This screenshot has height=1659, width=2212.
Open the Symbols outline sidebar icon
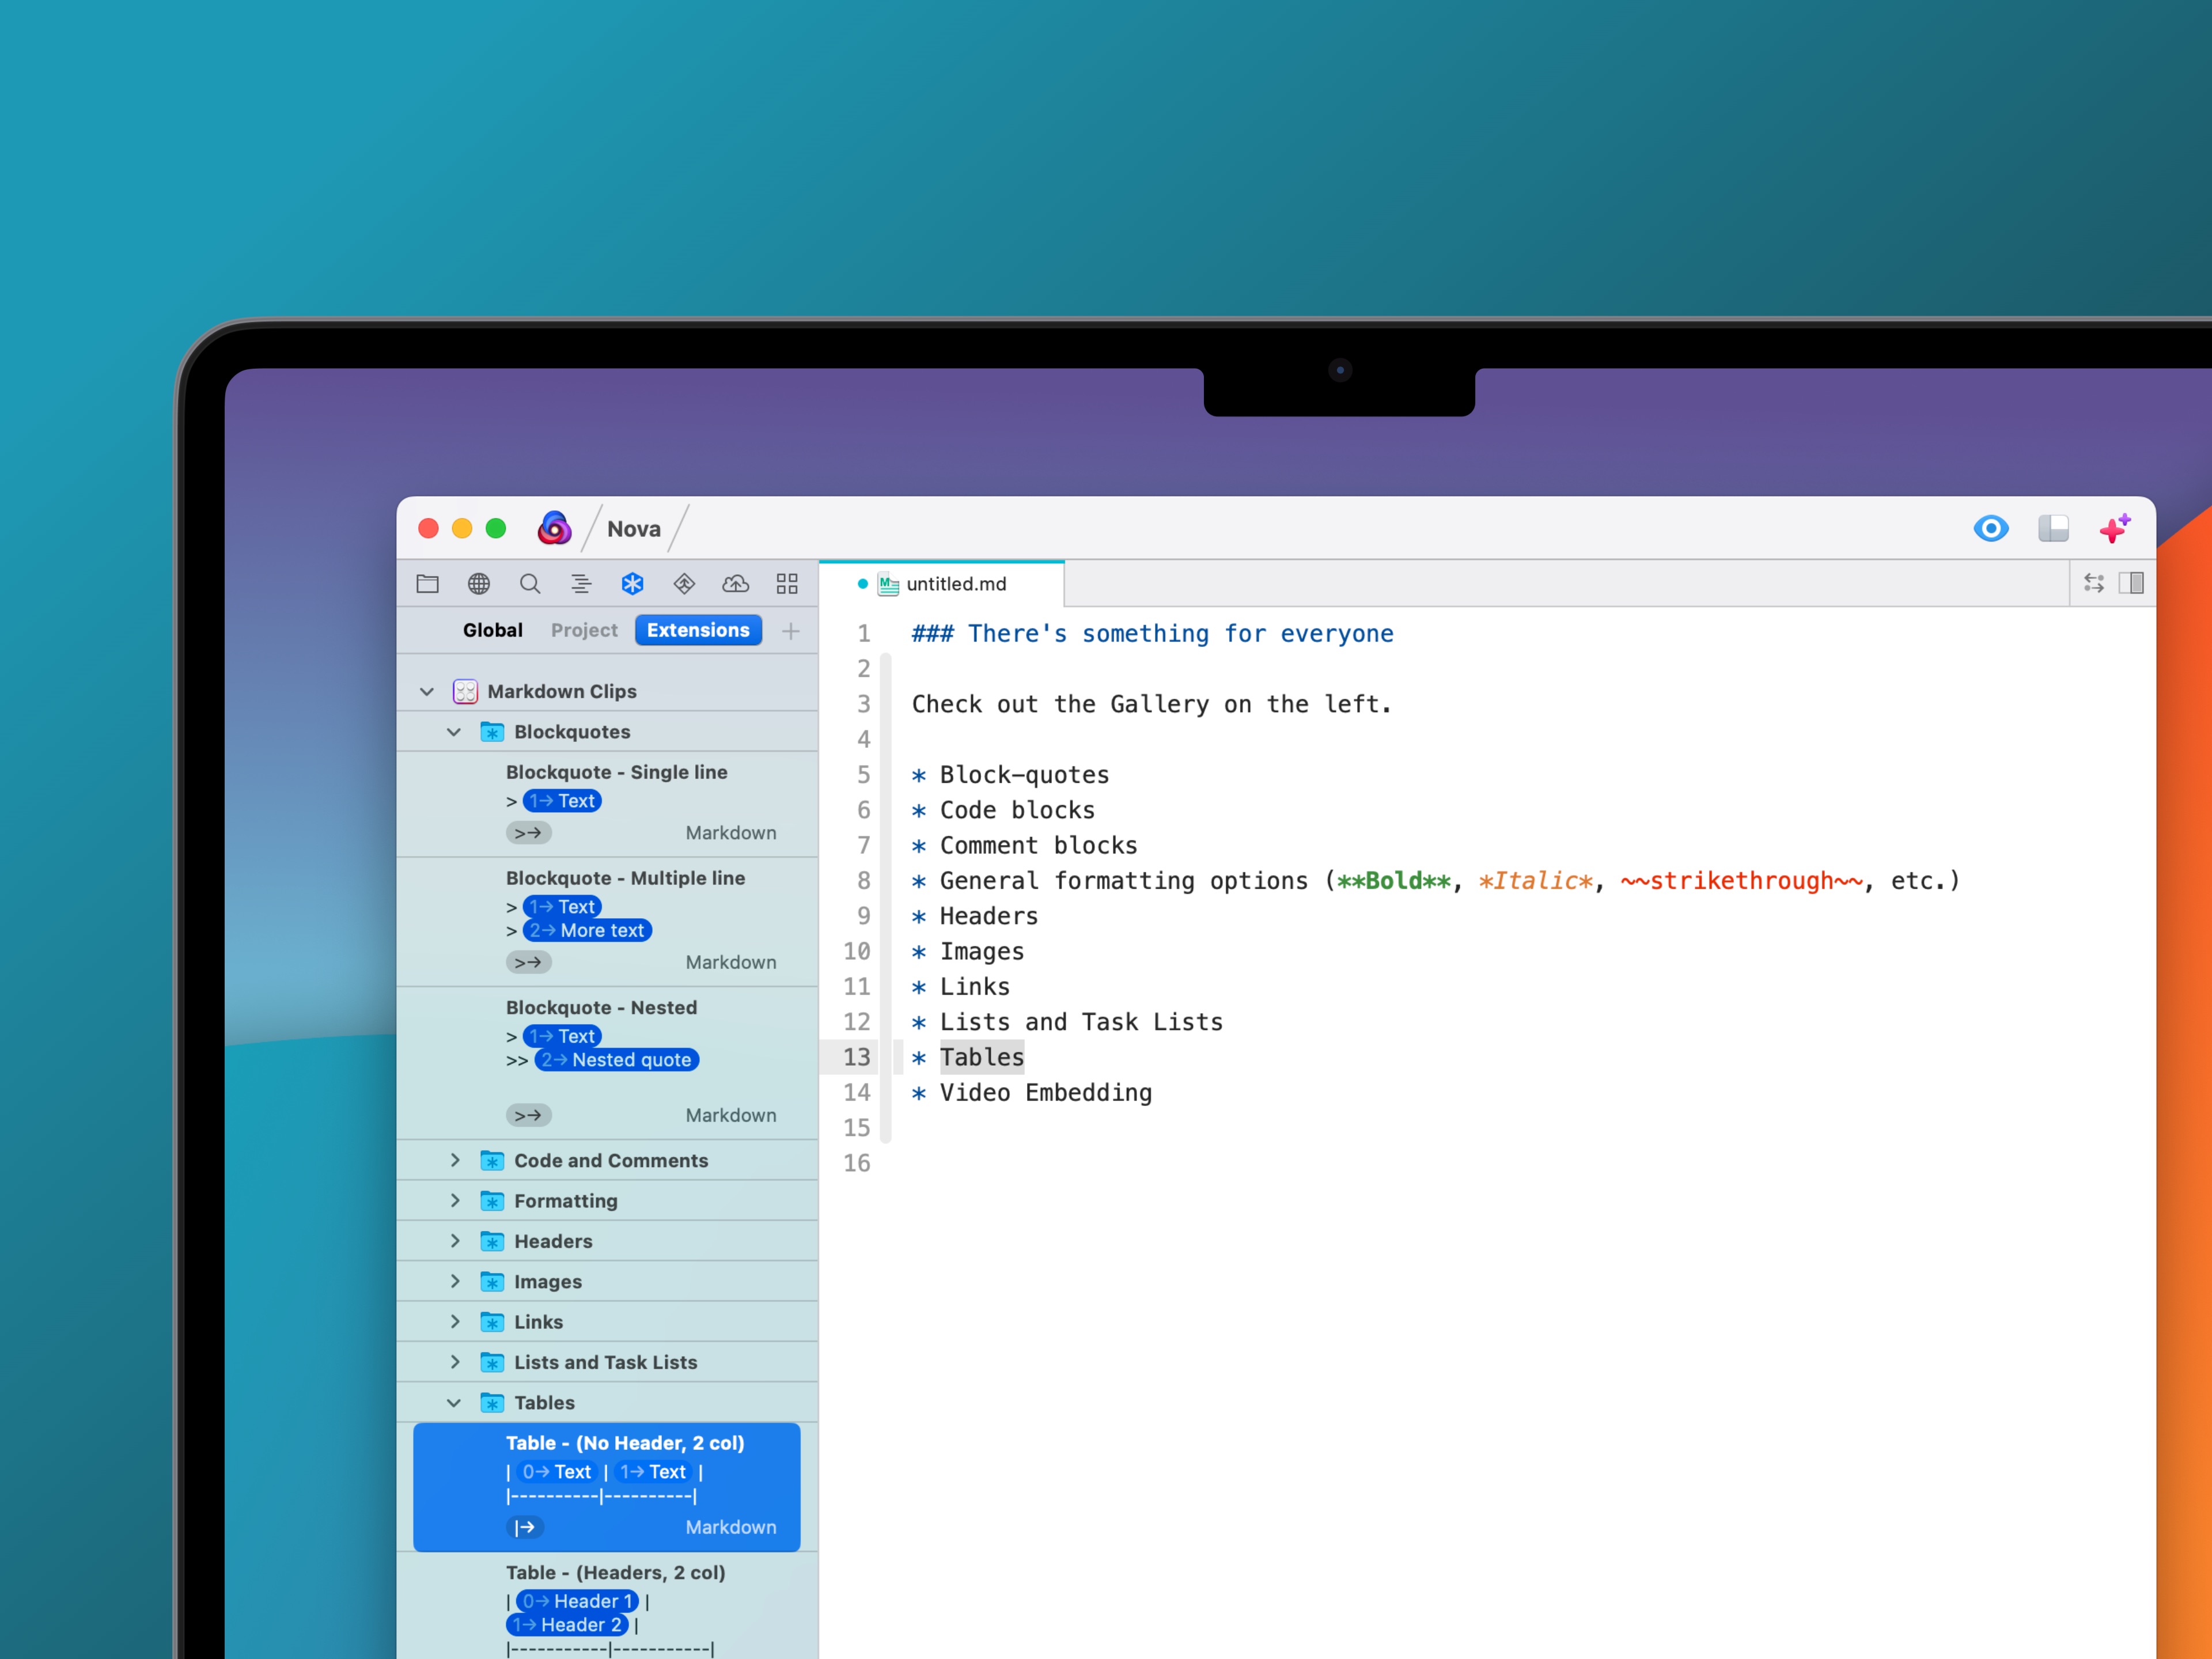[581, 584]
